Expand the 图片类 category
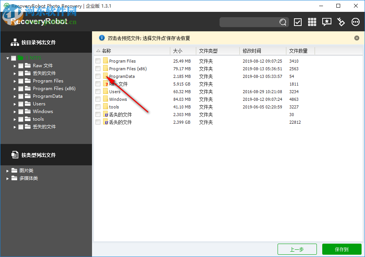Viewport: 365px width, 257px height. click(x=7, y=170)
